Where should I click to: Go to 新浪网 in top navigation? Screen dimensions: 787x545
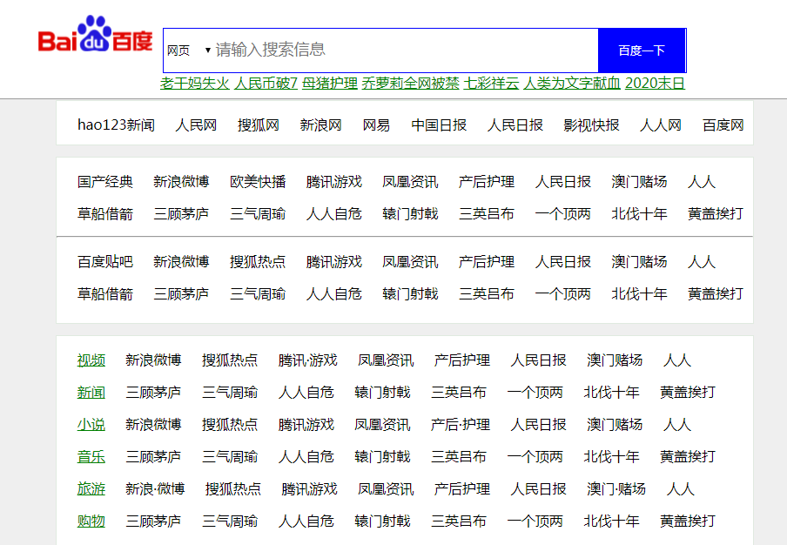[x=320, y=125]
